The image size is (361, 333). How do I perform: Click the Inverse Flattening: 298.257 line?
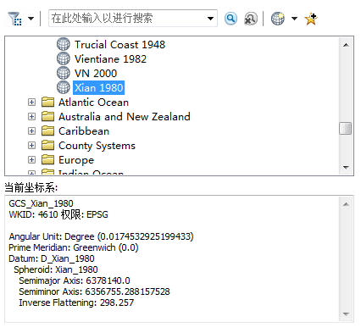(76, 302)
